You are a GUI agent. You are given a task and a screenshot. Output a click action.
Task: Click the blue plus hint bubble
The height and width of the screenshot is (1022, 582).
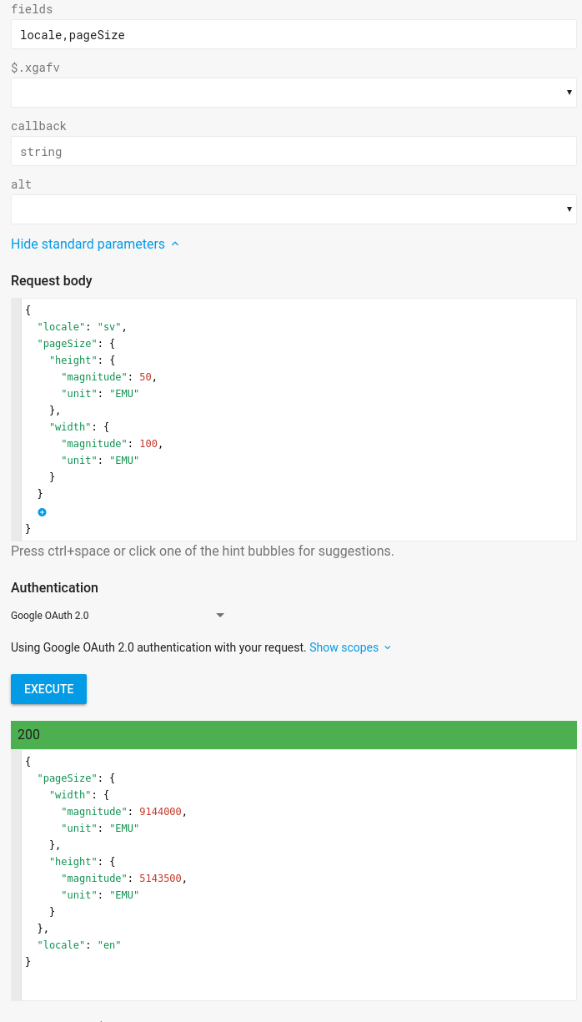42,511
